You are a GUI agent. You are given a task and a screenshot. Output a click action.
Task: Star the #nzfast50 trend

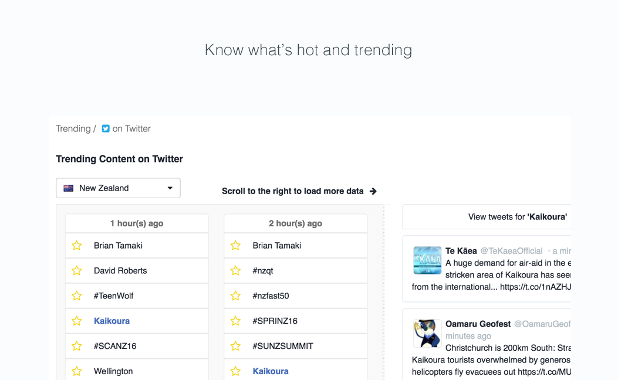(235, 296)
